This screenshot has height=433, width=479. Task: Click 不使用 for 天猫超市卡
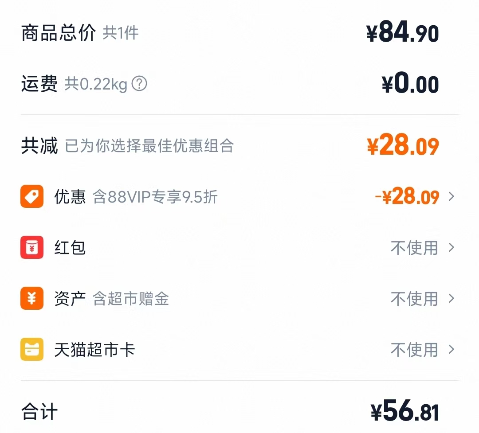(x=414, y=350)
